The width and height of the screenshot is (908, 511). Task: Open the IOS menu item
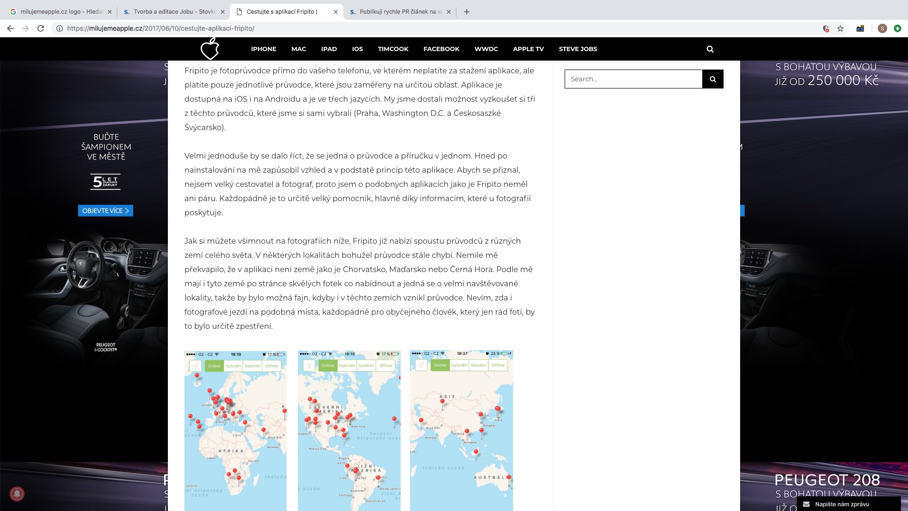point(358,49)
